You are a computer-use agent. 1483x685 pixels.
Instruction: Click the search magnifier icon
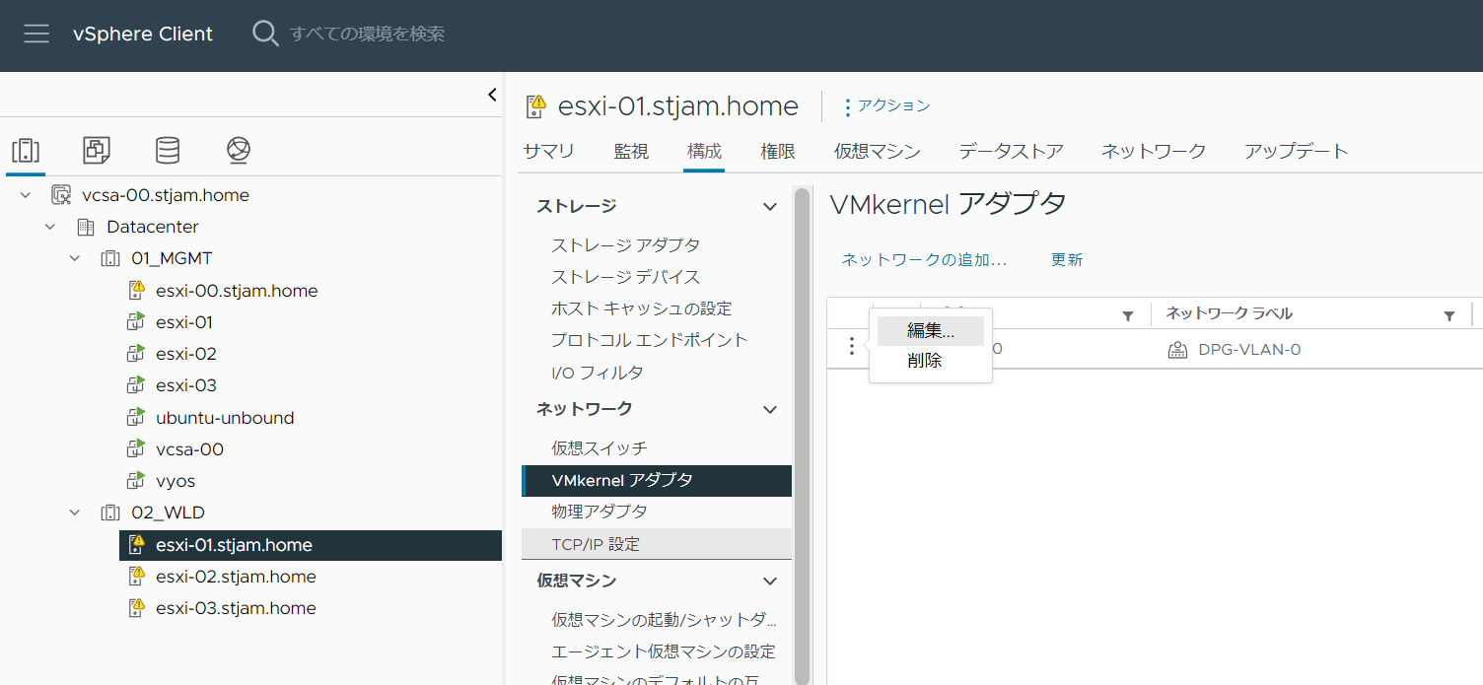coord(265,34)
